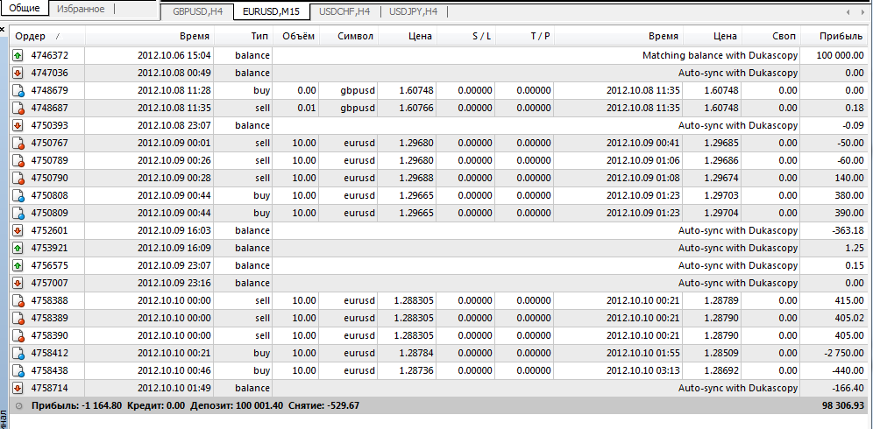Sort by the Ордер column header
The height and width of the screenshot is (429, 873).
coord(47,36)
